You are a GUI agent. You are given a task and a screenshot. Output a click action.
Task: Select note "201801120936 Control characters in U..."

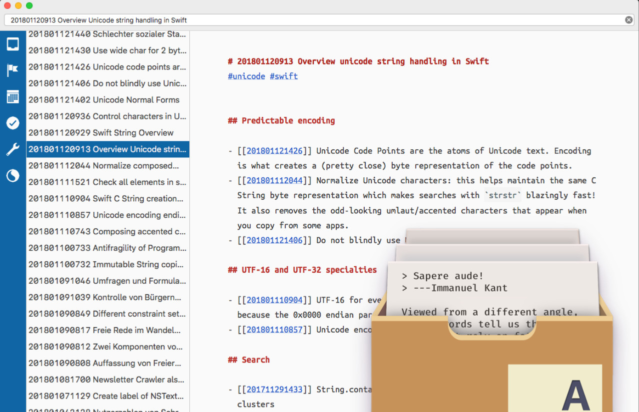click(x=108, y=116)
